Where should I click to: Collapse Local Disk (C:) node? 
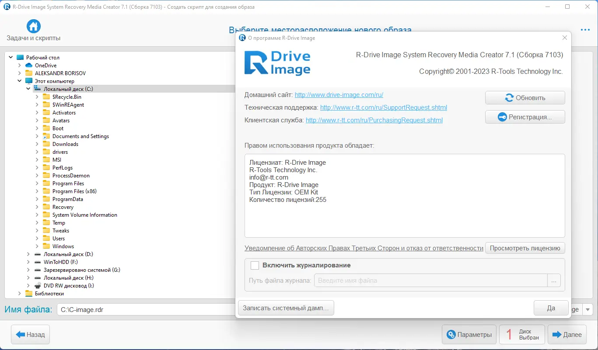click(28, 89)
